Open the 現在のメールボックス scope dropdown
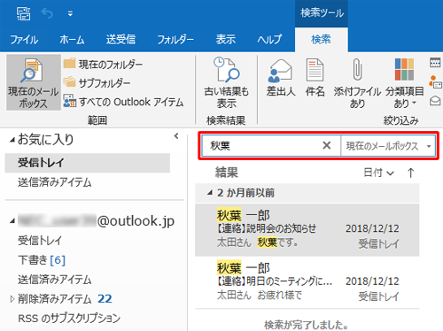 388,146
